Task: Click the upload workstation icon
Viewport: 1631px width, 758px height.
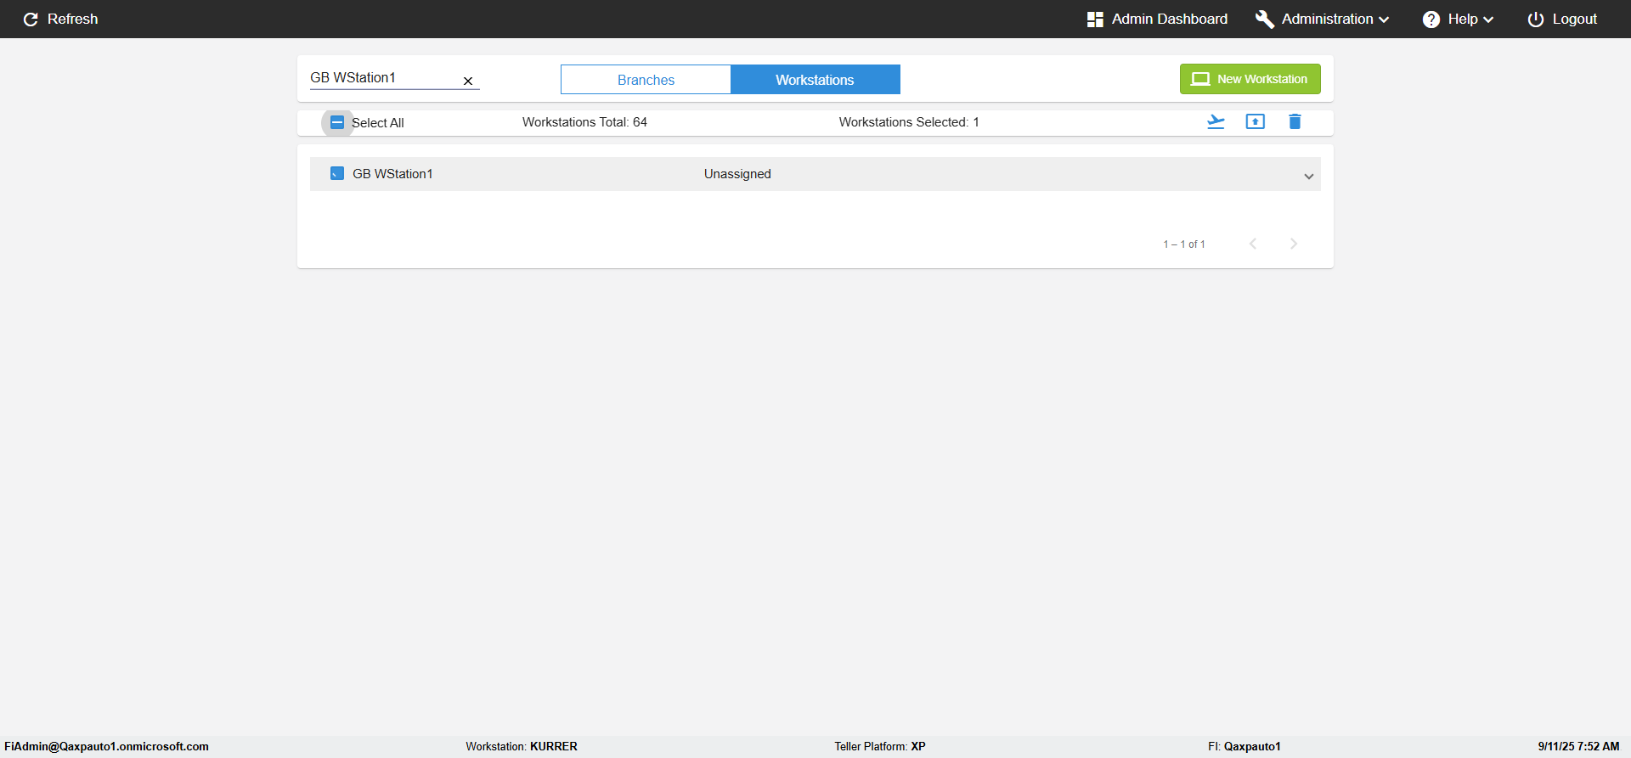Action: (1255, 121)
